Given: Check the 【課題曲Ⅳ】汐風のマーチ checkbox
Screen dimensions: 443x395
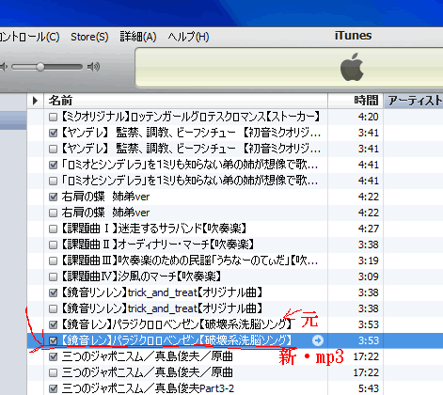Looking at the screenshot, I should (54, 276).
